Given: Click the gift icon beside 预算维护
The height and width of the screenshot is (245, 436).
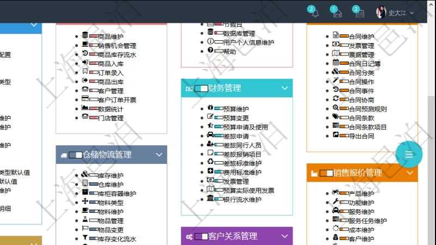Looking at the screenshot, I should pos(210,107).
